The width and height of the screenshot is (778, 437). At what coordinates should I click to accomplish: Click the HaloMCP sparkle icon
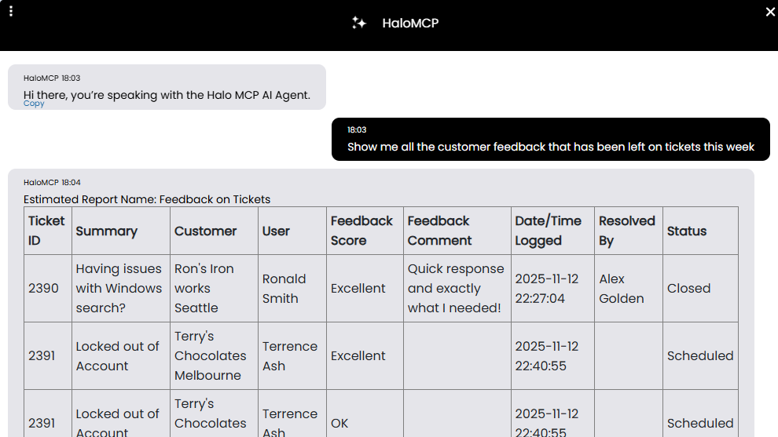pos(359,24)
